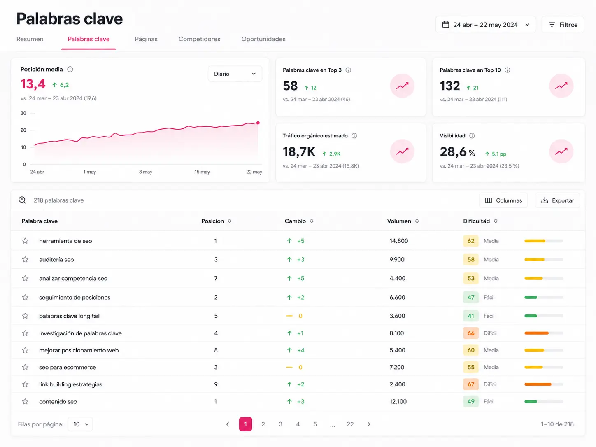596x447 pixels.
Task: Click the trend icon on the Top 10 card
Action: point(561,86)
